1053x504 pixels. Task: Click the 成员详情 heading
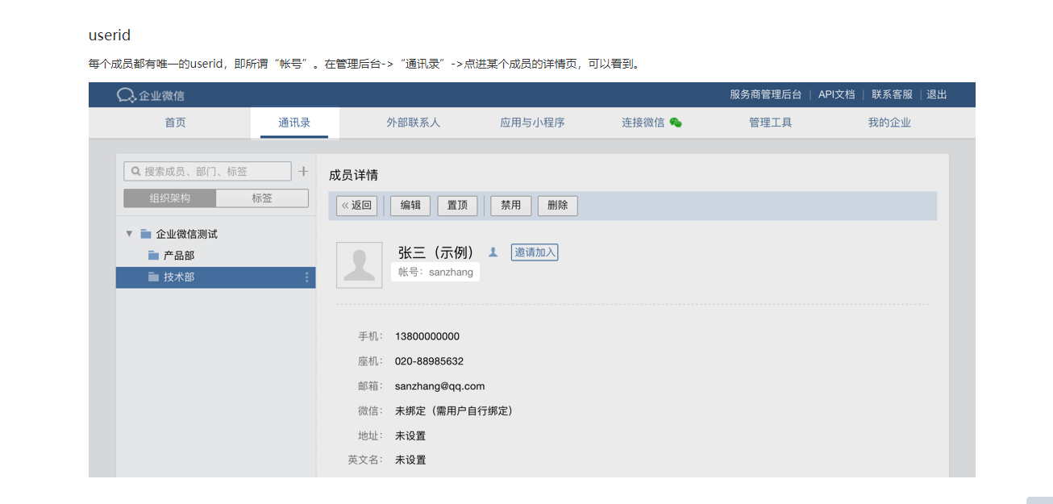353,175
